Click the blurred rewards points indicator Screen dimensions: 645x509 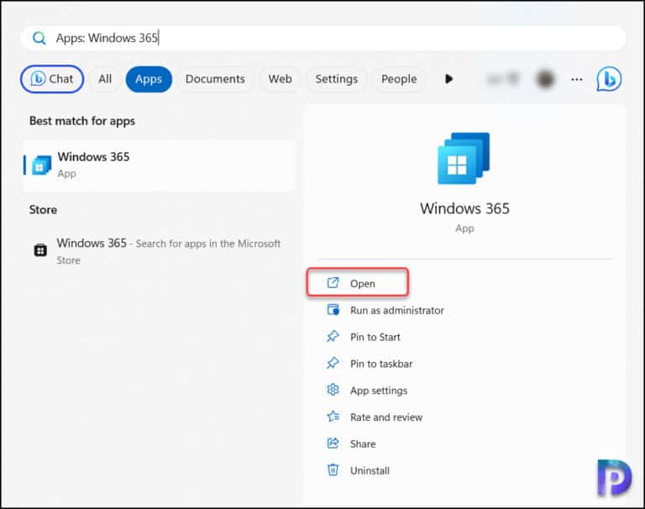(503, 79)
